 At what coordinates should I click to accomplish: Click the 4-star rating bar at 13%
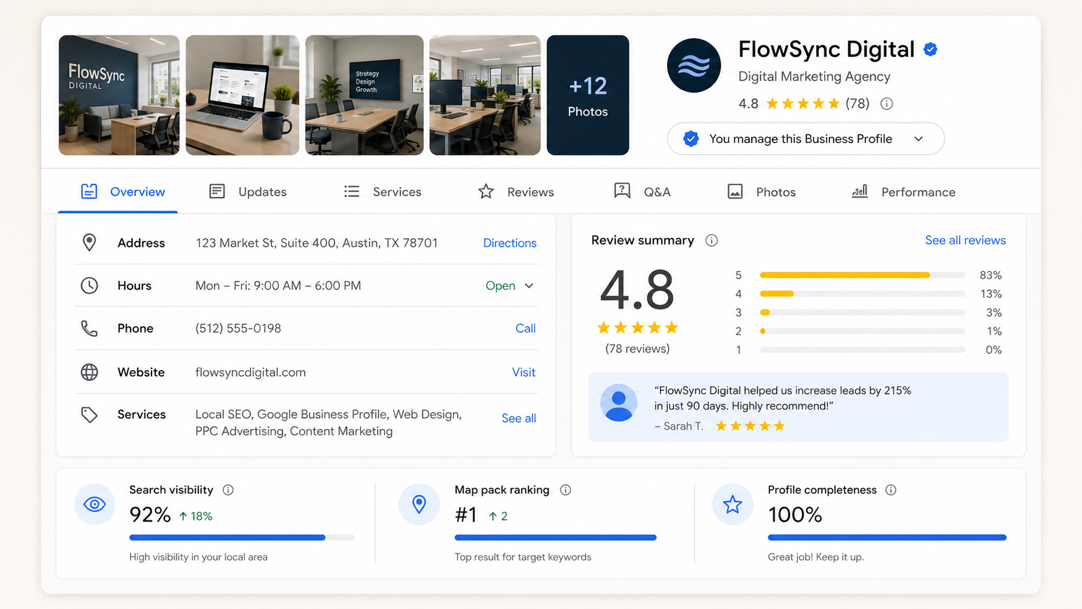click(x=863, y=294)
